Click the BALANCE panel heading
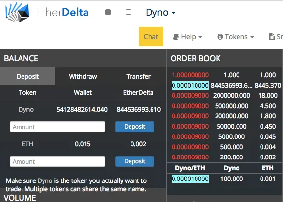This screenshot has width=283, height=202. click(x=21, y=58)
